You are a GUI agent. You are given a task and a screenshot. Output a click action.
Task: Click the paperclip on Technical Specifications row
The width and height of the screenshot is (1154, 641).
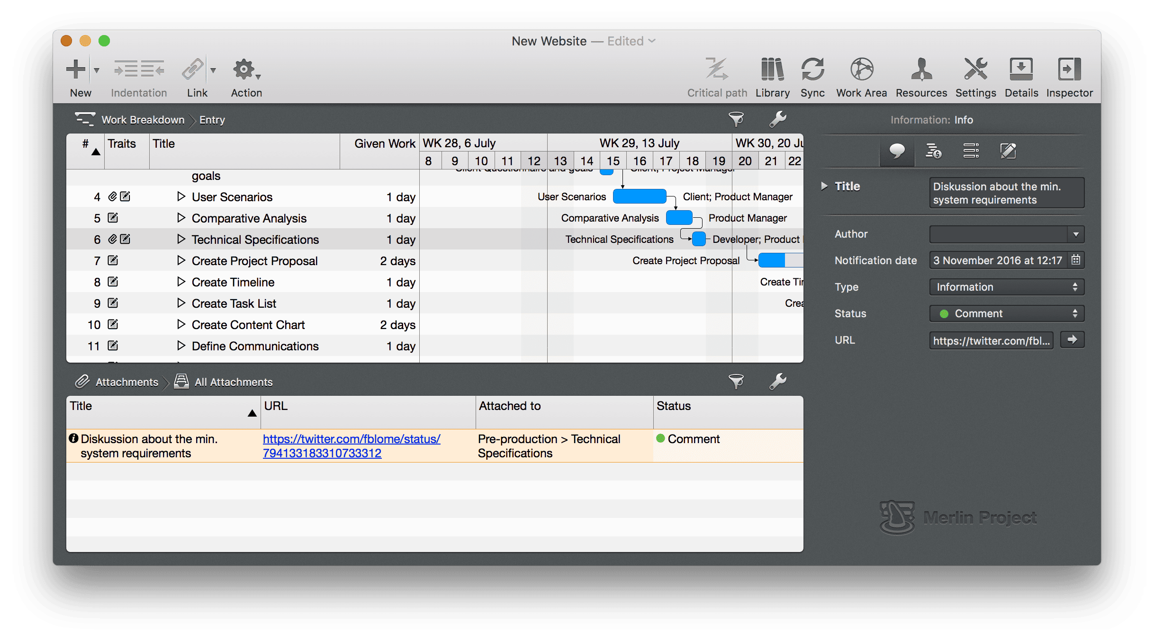[112, 239]
